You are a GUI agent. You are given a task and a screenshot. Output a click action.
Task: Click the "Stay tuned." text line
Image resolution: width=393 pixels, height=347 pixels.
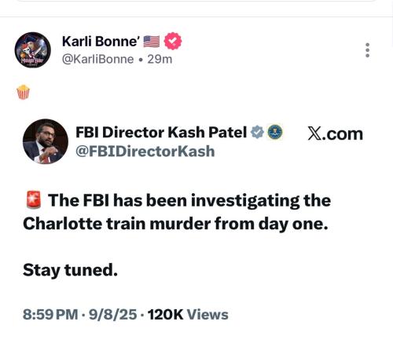70,270
